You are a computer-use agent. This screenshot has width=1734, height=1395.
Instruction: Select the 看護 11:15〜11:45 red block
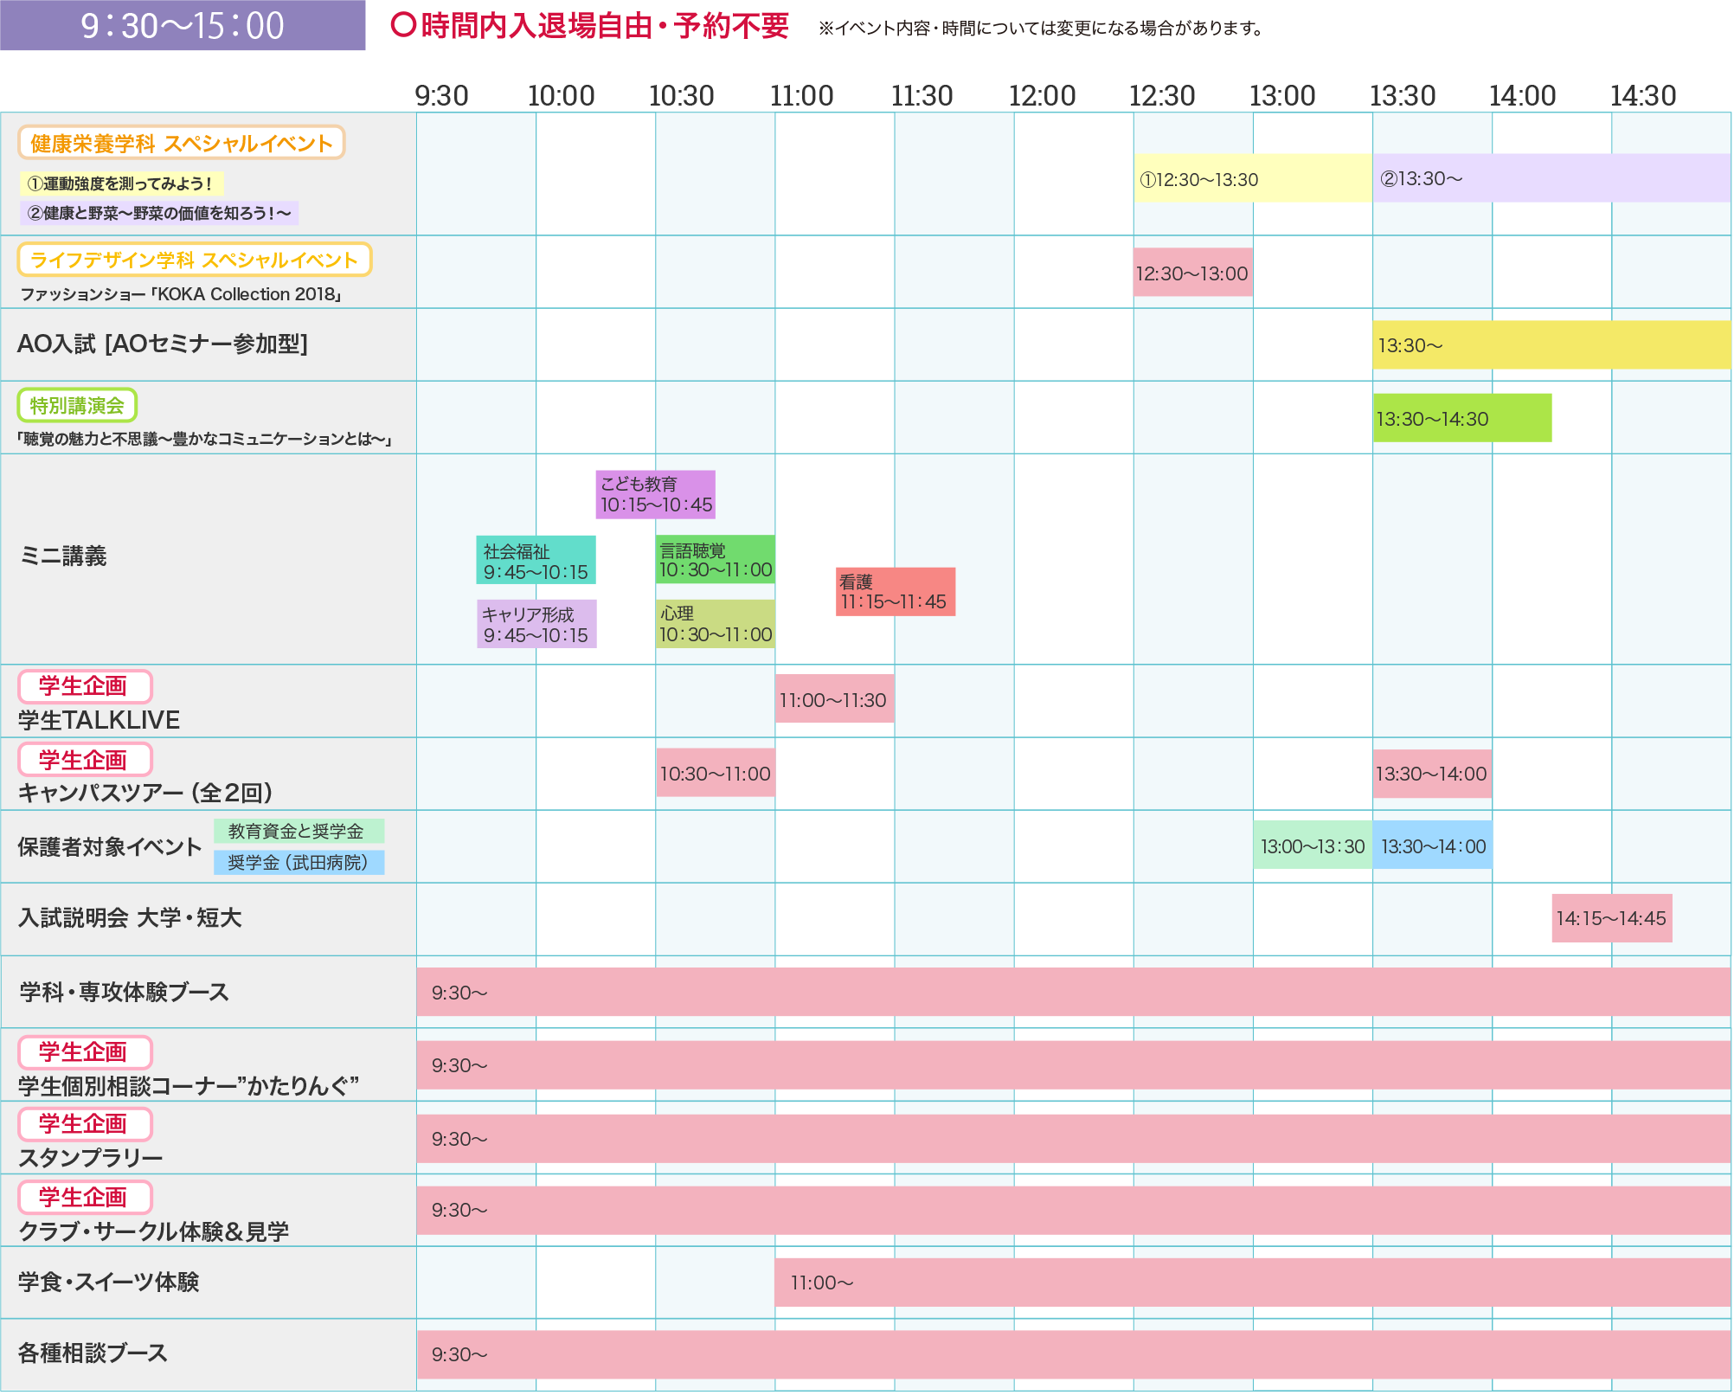(x=895, y=592)
